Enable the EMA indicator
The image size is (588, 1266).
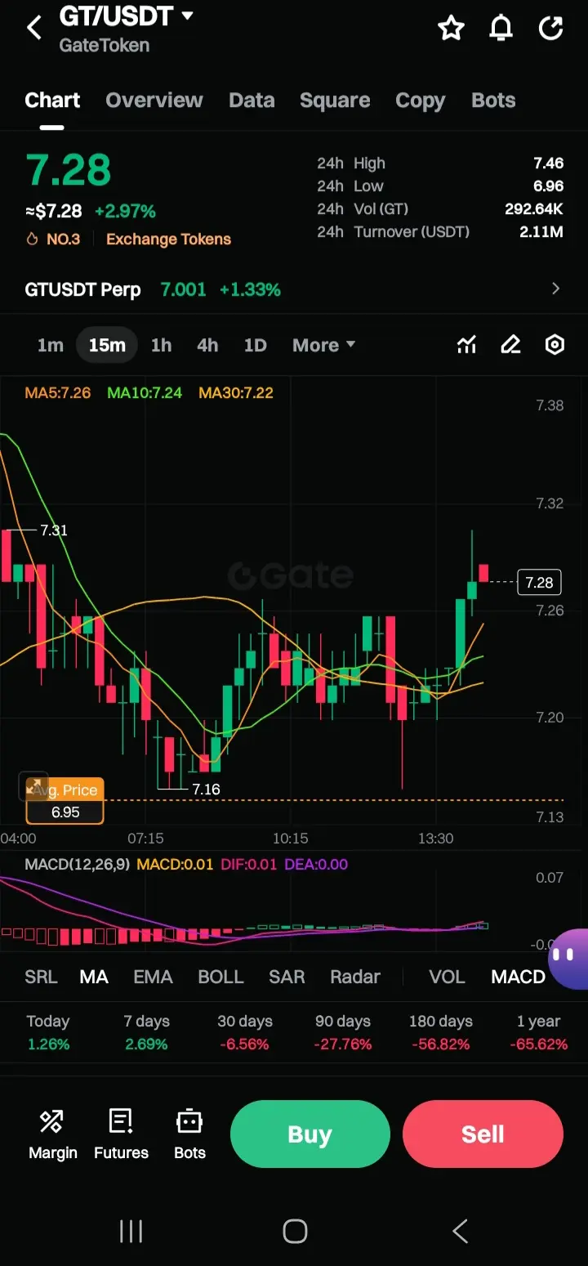pyautogui.click(x=153, y=977)
